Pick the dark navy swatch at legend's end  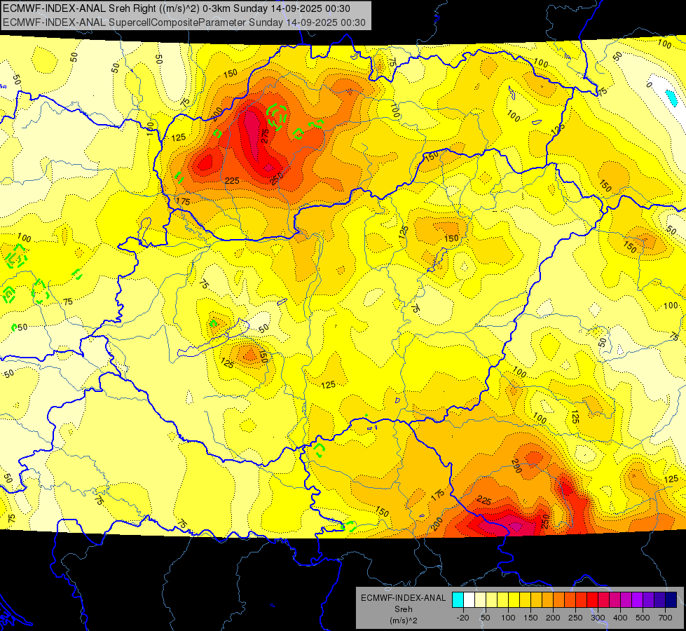coord(671,599)
